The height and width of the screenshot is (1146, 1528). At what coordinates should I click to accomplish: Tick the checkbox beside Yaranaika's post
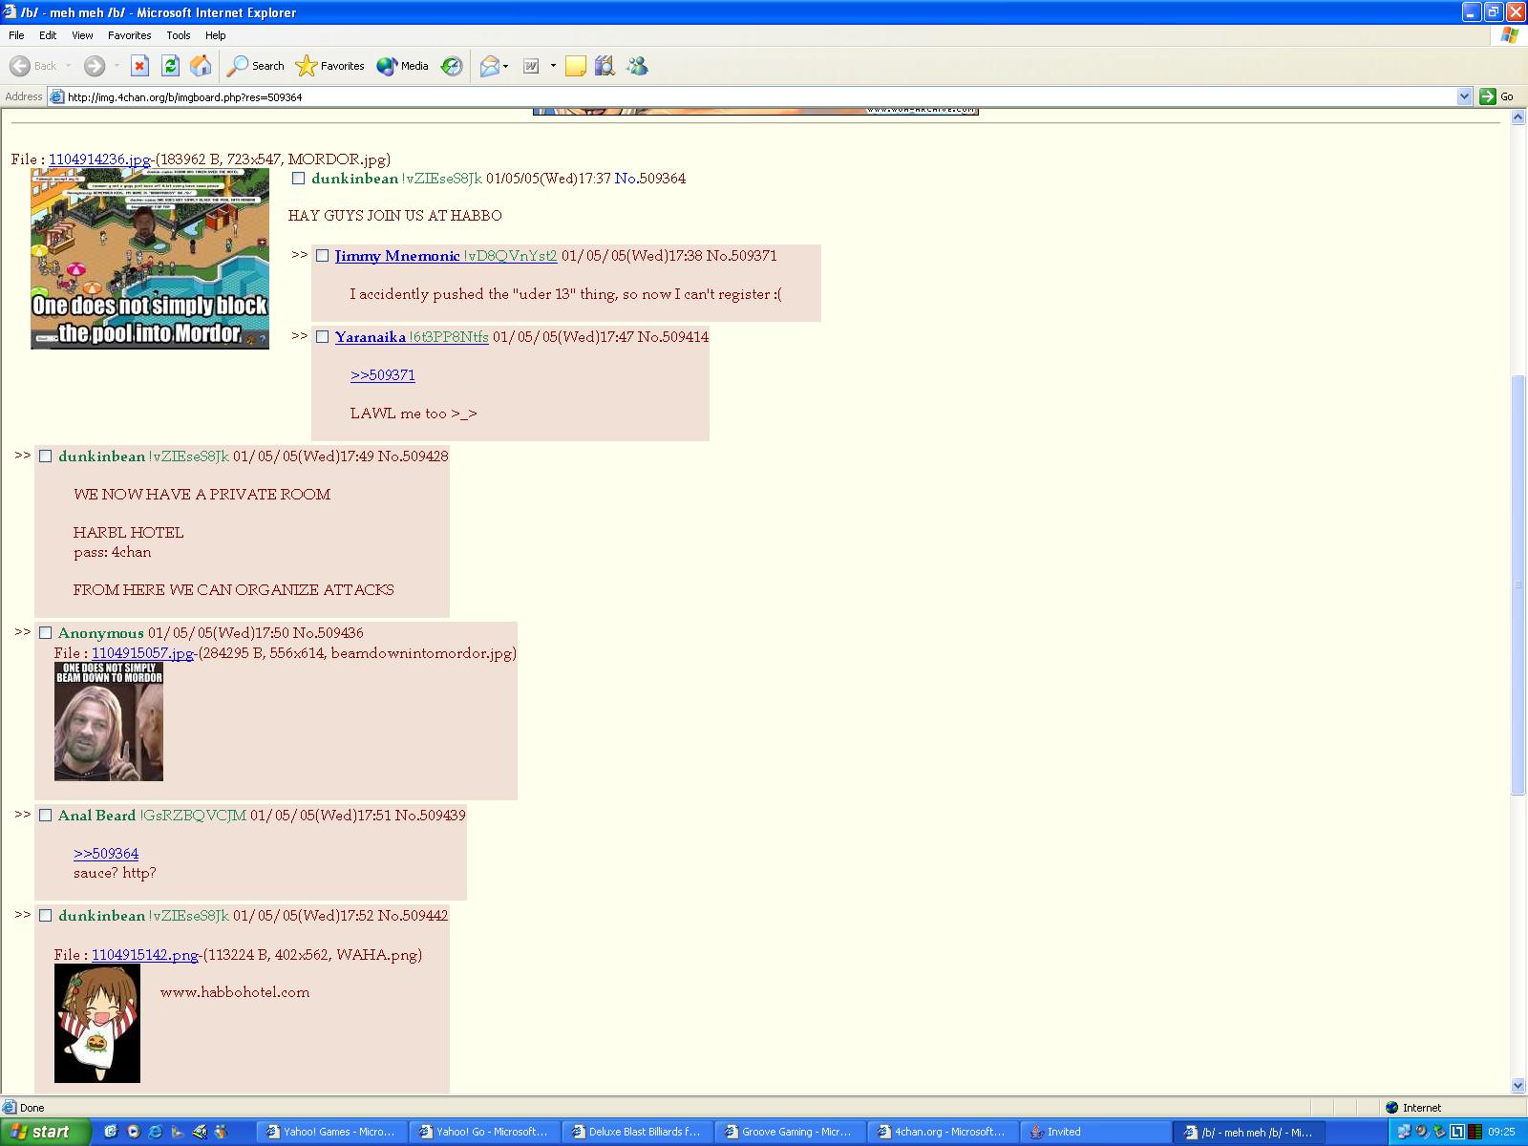[x=322, y=337]
